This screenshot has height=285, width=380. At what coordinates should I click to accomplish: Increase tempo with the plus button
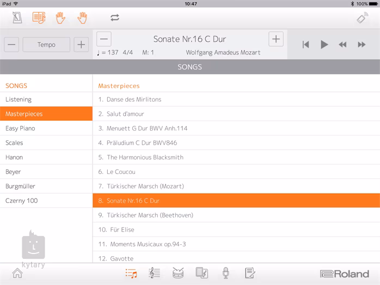coord(81,45)
